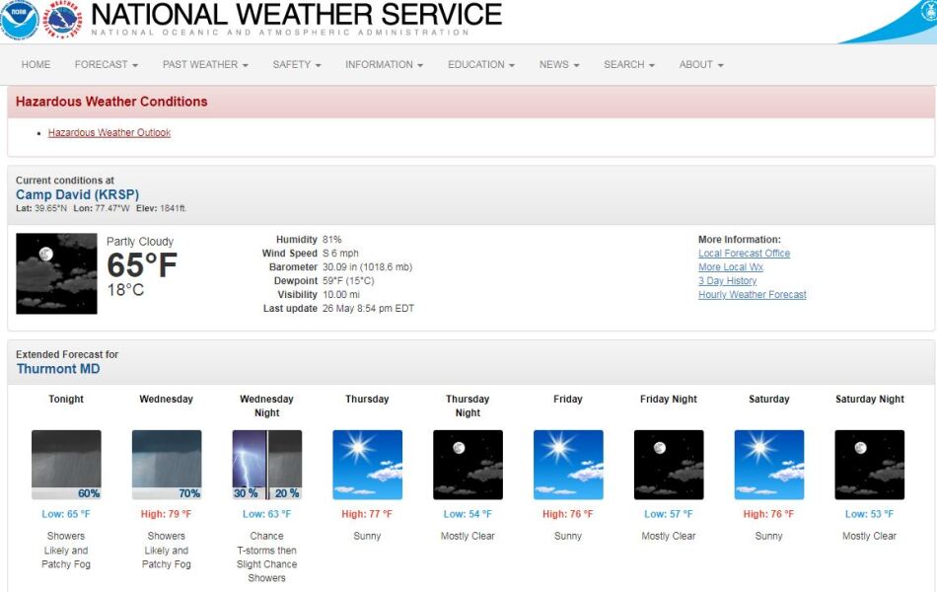Go to the HOME page
This screenshot has height=592, width=937.
tap(36, 64)
